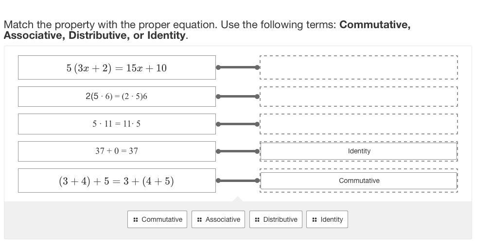Click the empty answer slot beside 5(3x + 2) = 15x + 10
Image resolution: width=492 pixels, height=247 pixels.
click(359, 67)
